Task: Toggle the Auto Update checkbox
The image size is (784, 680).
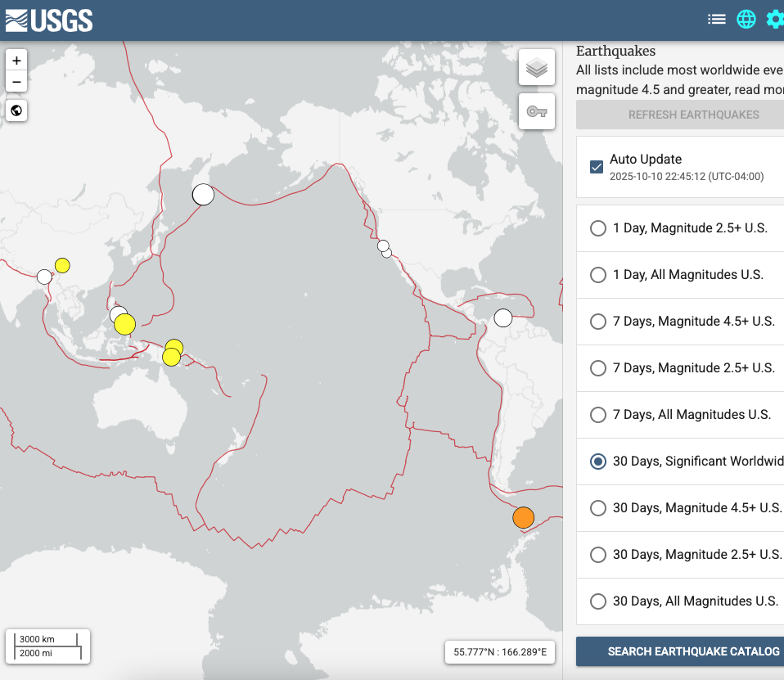Action: point(597,167)
